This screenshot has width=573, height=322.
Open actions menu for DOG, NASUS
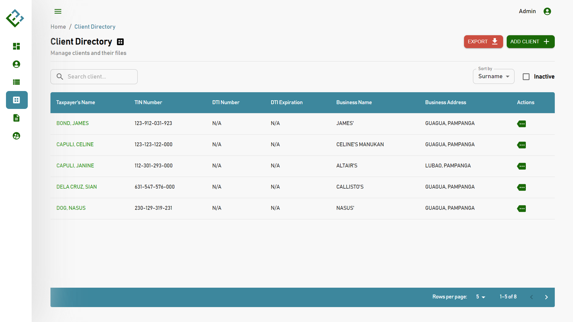point(521,208)
